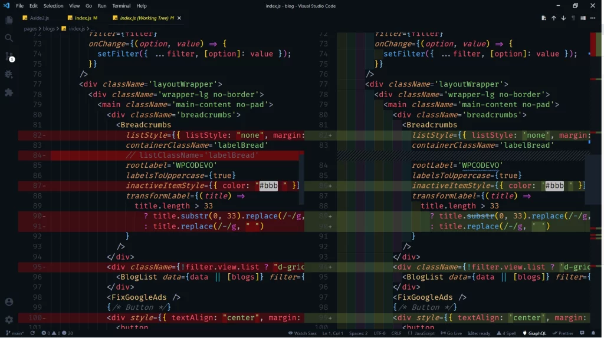Close the index.js (Working Tree) tab
The image size is (604, 338).
tap(179, 18)
